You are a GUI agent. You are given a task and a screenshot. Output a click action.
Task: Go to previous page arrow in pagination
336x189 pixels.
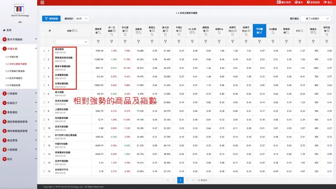coord(174,180)
